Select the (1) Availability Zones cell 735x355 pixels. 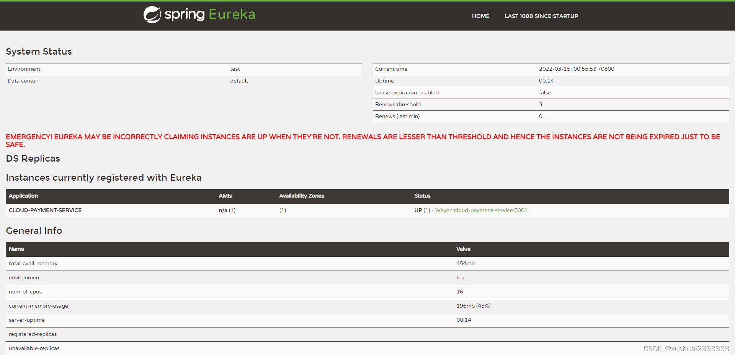(283, 210)
